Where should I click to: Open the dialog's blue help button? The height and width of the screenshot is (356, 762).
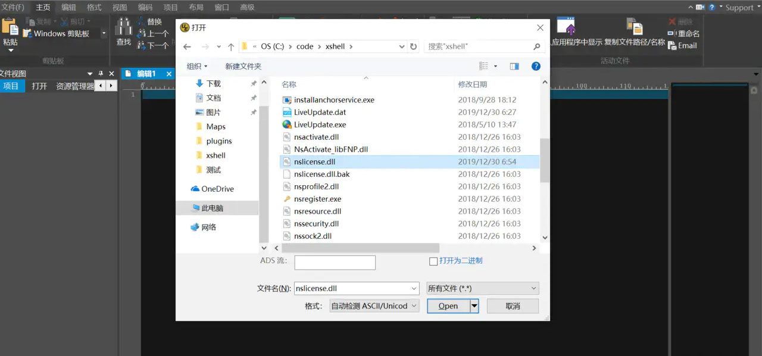(x=536, y=66)
